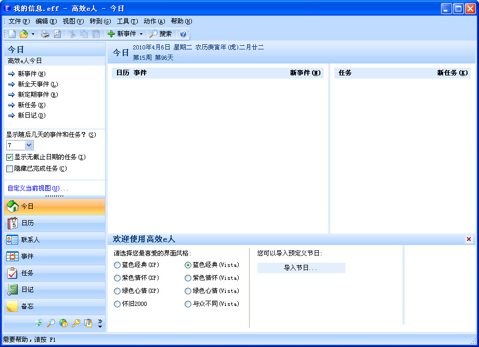Click the paste clipboard icon

(96, 34)
